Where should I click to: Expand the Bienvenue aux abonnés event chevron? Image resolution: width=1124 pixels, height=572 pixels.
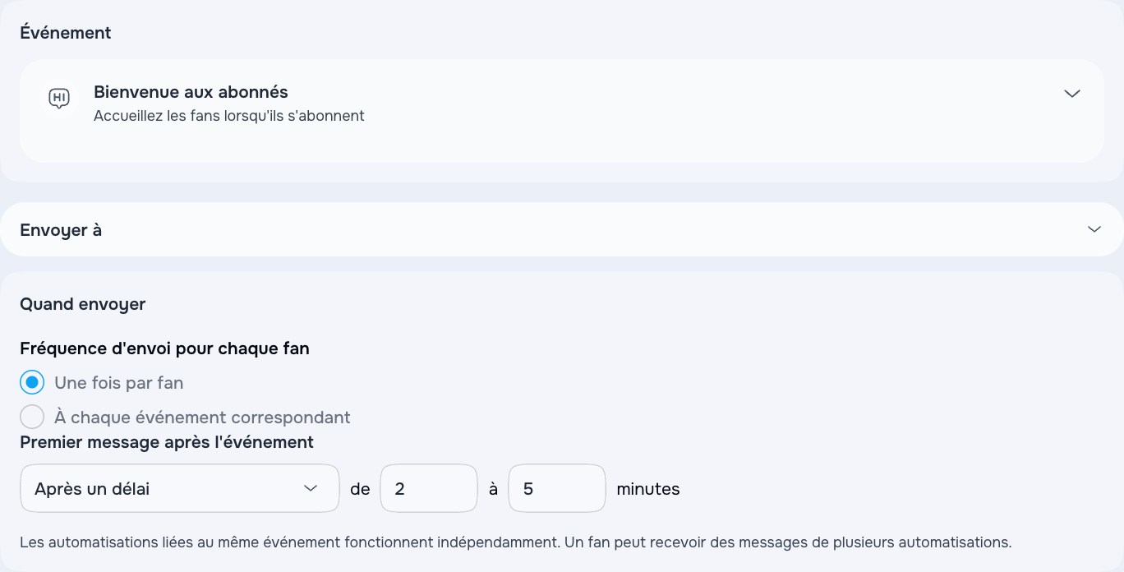[1071, 94]
